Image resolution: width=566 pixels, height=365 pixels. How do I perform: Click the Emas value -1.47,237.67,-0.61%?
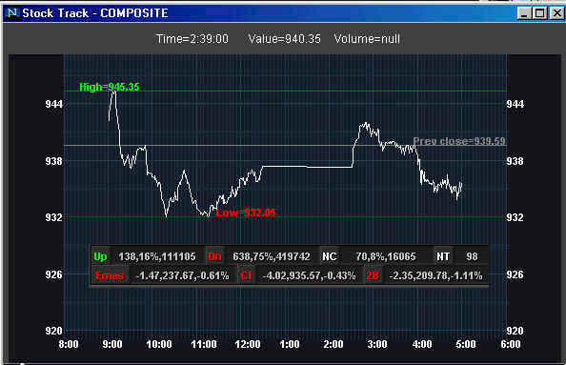tap(182, 275)
